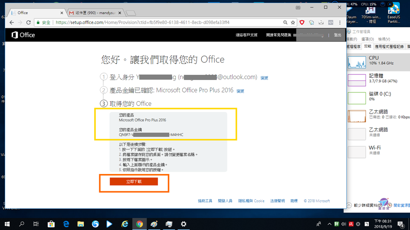Image resolution: width=410 pixels, height=230 pixels.
Task: Open the volume control in the system tray
Action: [x=344, y=224]
